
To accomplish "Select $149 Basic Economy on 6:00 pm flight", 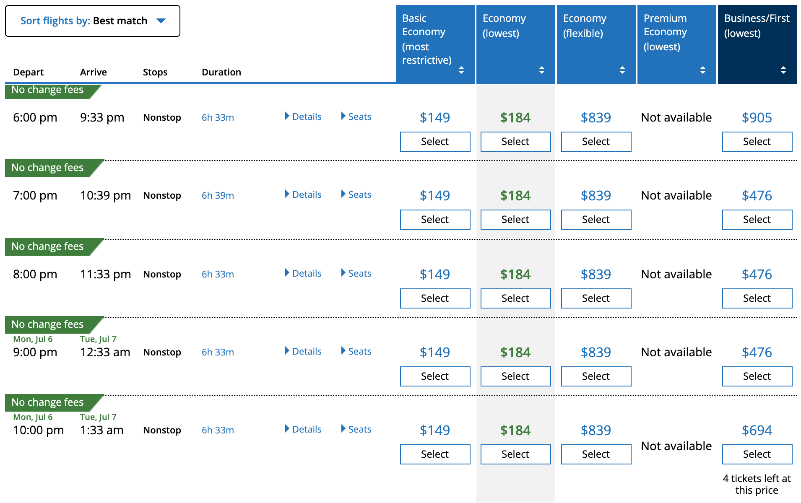I will click(435, 142).
